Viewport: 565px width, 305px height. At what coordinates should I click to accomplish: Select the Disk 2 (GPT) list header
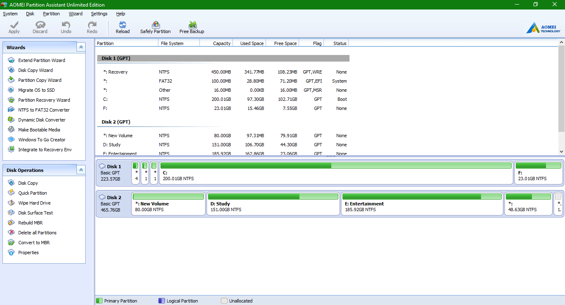point(223,122)
